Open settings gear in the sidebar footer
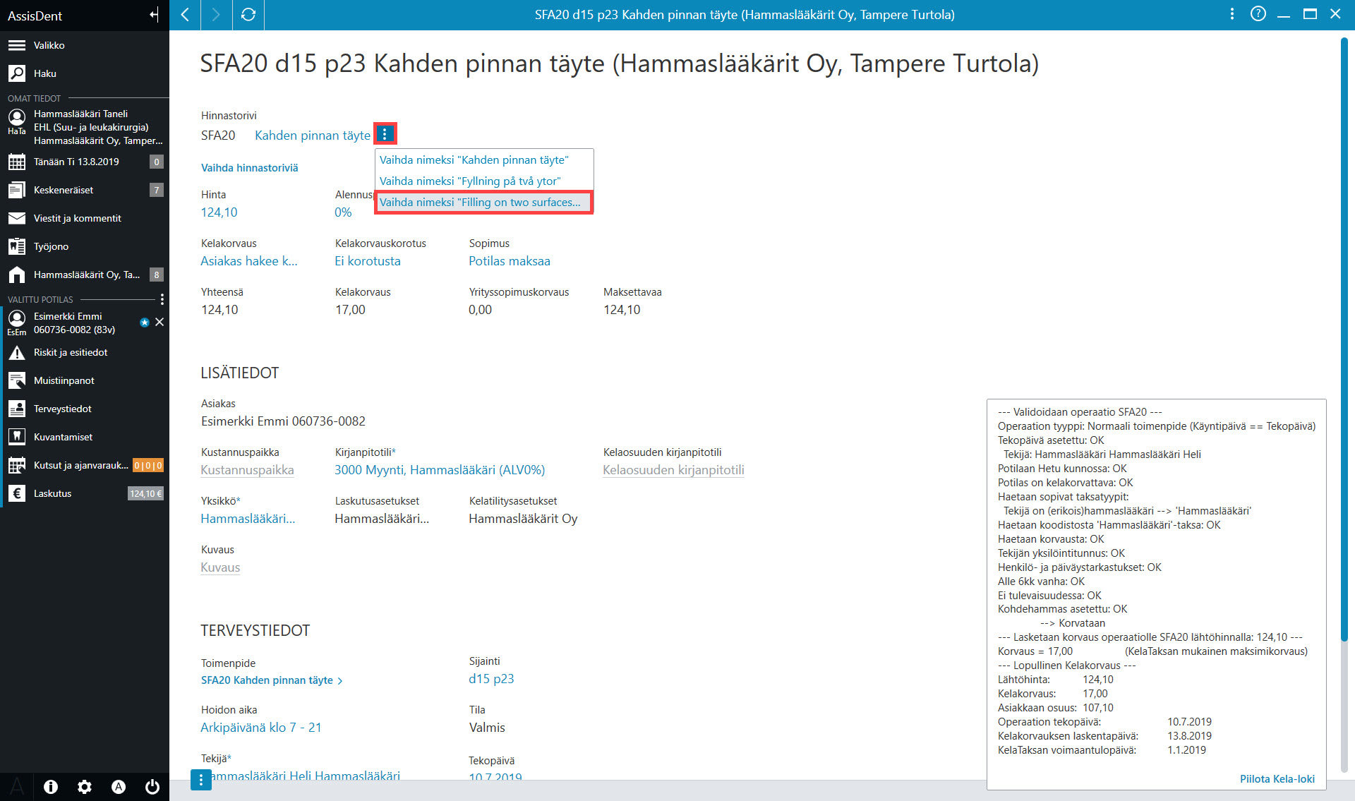The width and height of the screenshot is (1355, 801). (85, 787)
